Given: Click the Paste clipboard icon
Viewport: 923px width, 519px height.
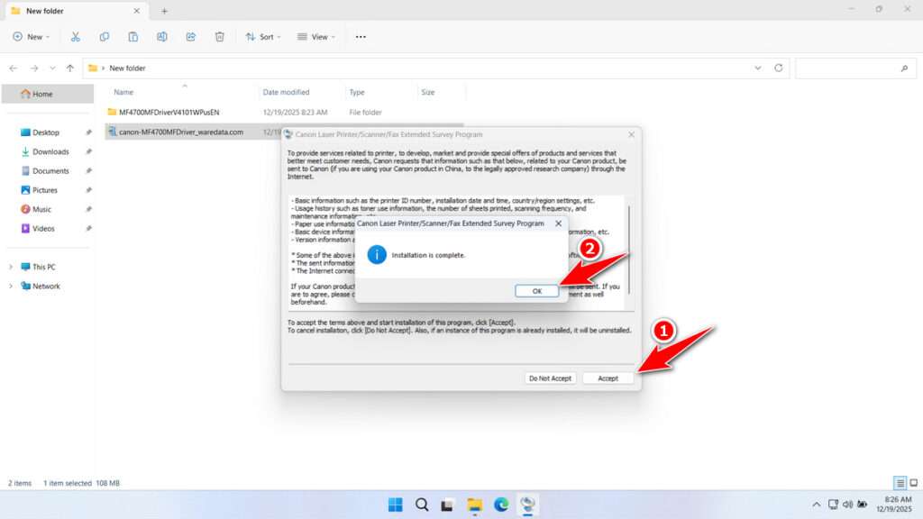Looking at the screenshot, I should point(133,37).
